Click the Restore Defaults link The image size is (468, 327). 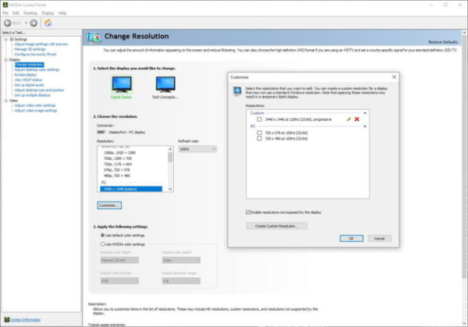coord(443,42)
